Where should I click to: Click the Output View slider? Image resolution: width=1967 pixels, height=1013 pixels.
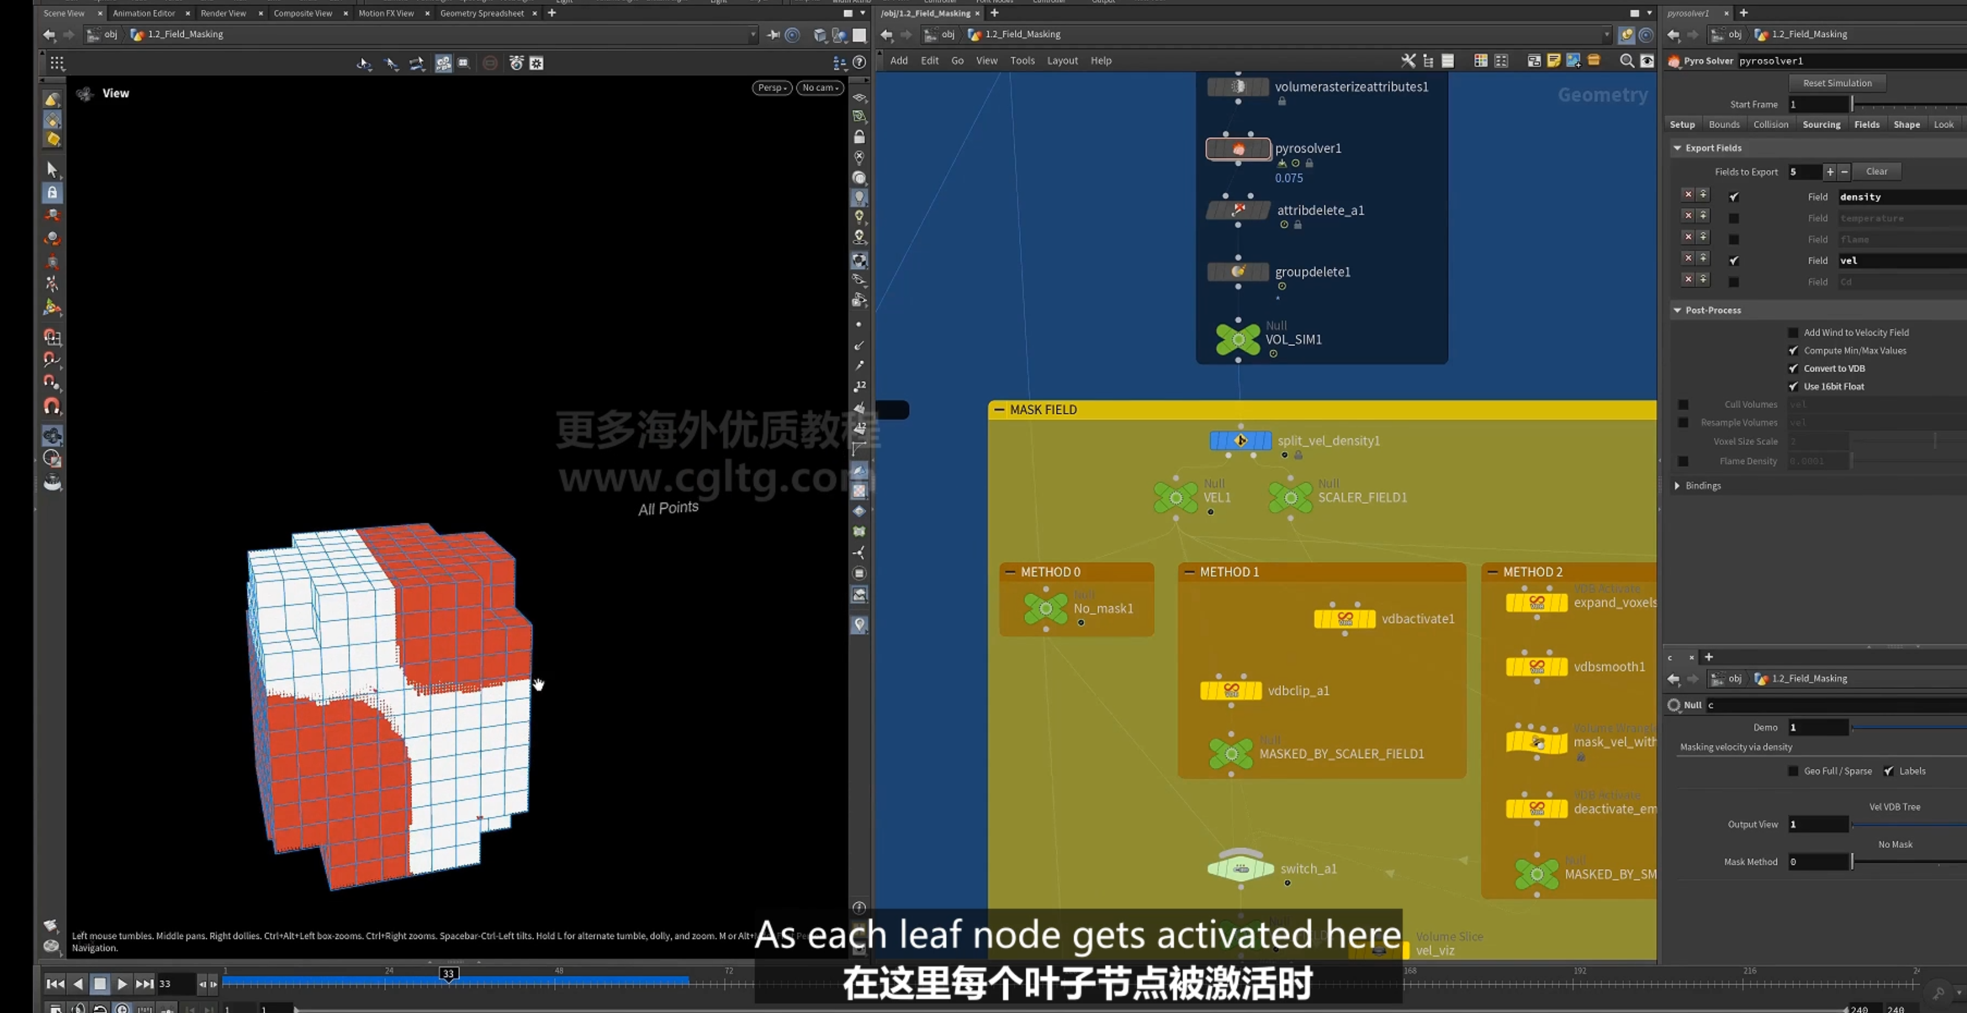point(1909,824)
